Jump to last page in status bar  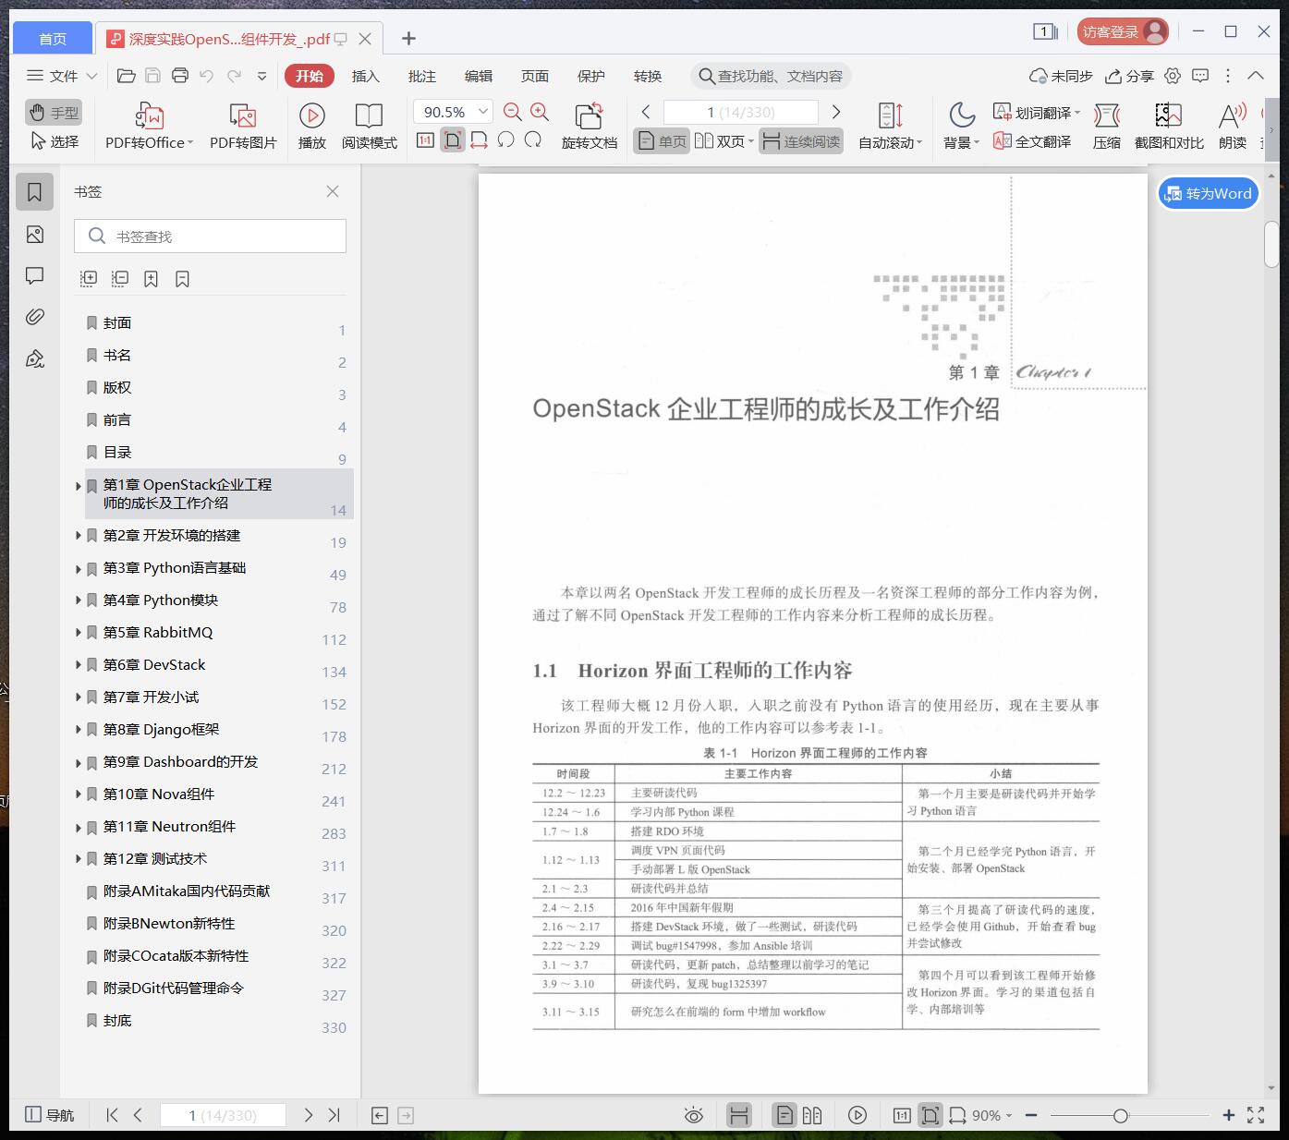coord(334,1115)
